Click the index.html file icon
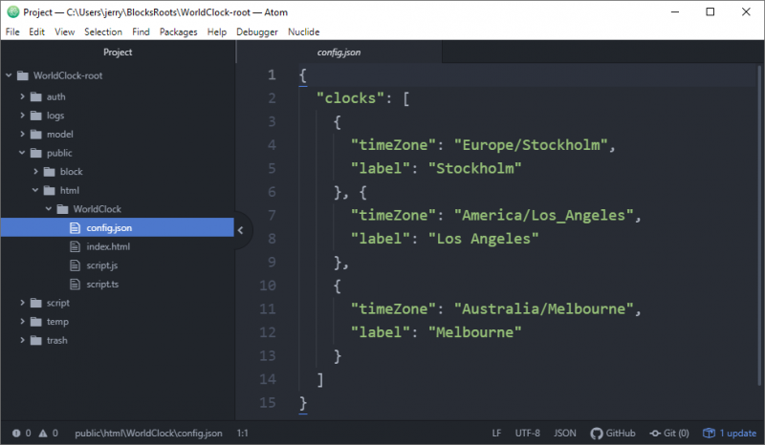The width and height of the screenshot is (765, 445). [75, 246]
